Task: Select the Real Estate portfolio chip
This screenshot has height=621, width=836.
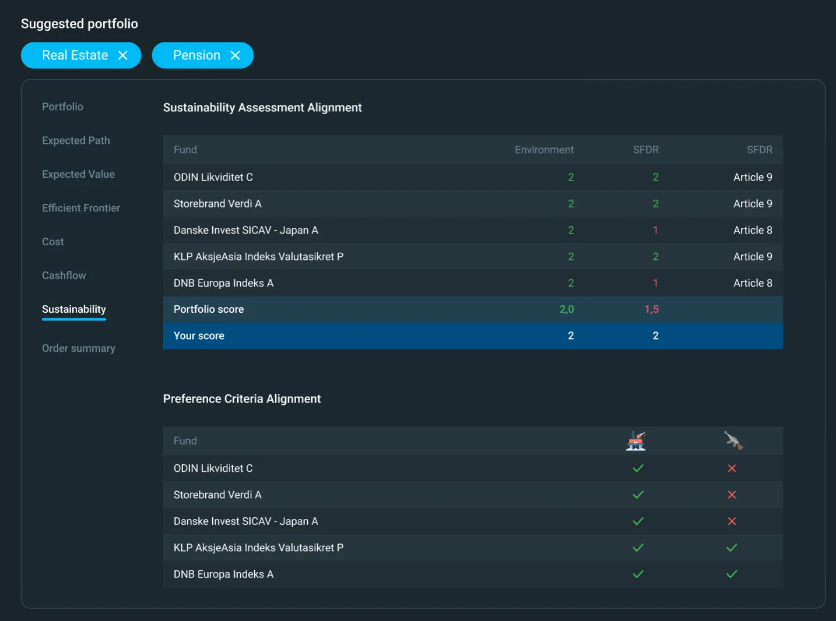Action: 81,55
